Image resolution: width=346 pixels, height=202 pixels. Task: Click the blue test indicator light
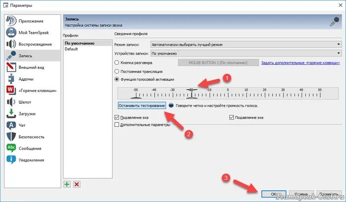point(171,105)
